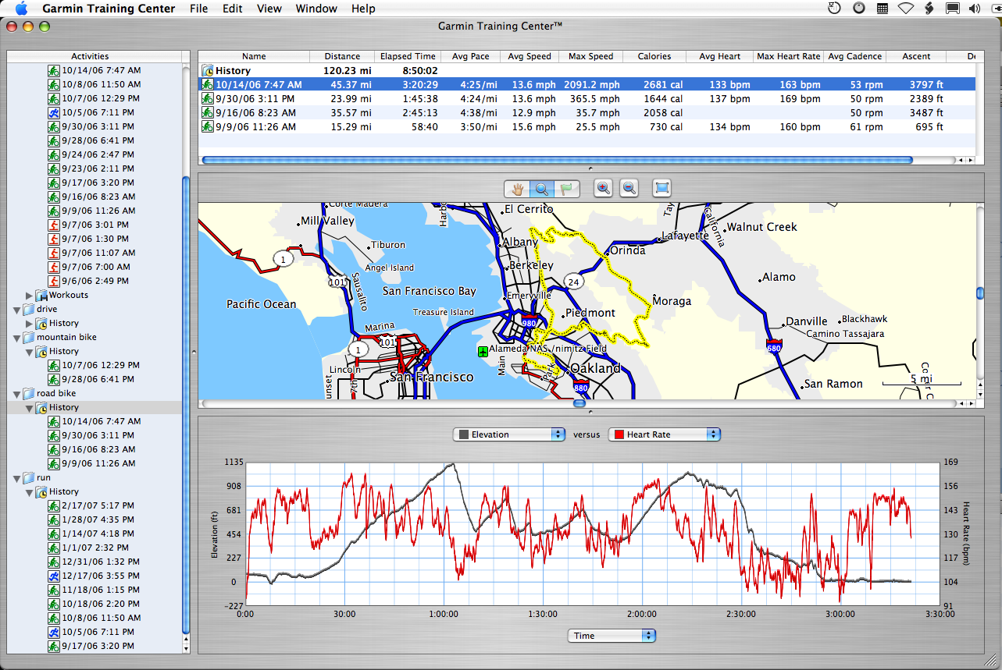The image size is (1002, 670).
Task: Open the View menu
Action: (269, 9)
